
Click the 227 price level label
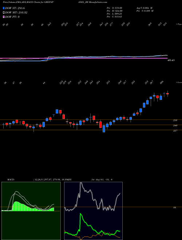(175, 131)
